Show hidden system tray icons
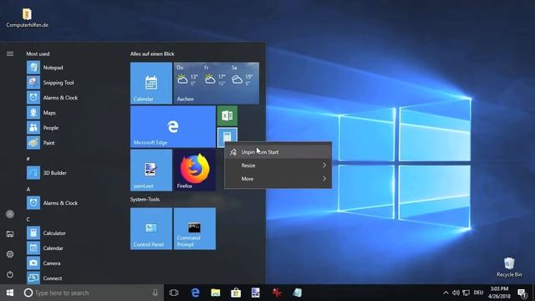Image resolution: width=535 pixels, height=301 pixels. pos(446,293)
